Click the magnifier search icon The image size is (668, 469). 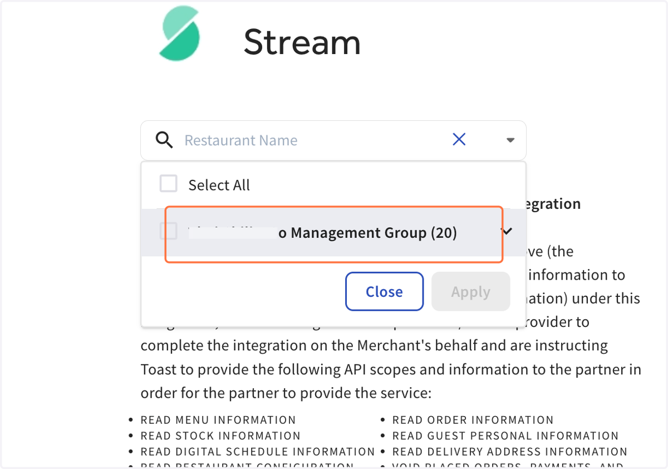coord(164,140)
